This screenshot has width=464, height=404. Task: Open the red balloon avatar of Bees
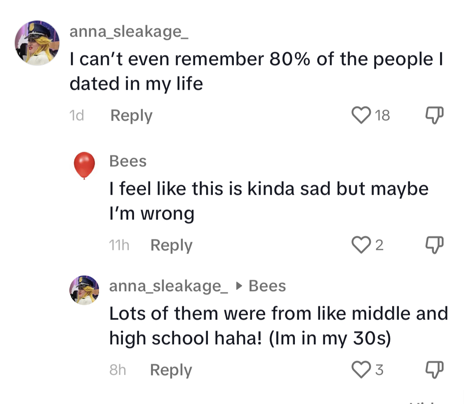84,166
